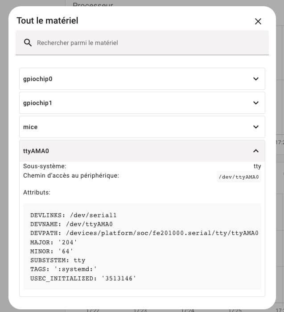Click the DEVLINKS attribute line
Image resolution: width=284 pixels, height=312 pixels.
point(74,215)
